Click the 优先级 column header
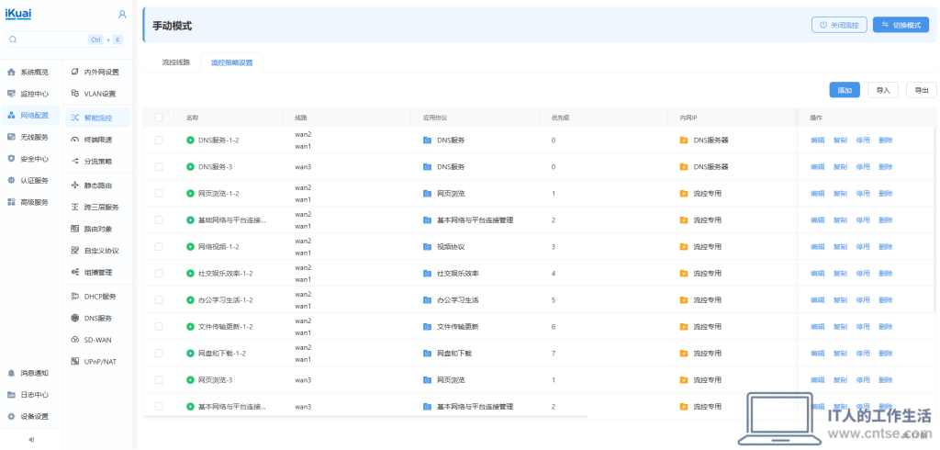The height and width of the screenshot is (450, 940). (560, 118)
